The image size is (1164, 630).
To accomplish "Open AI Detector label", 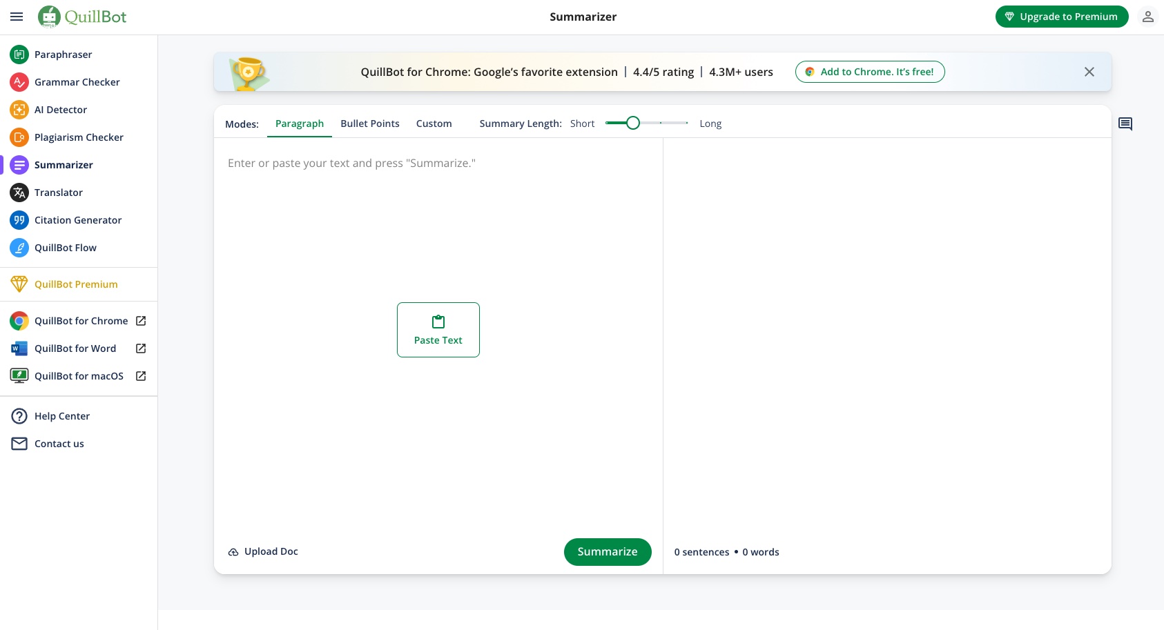I will point(61,110).
